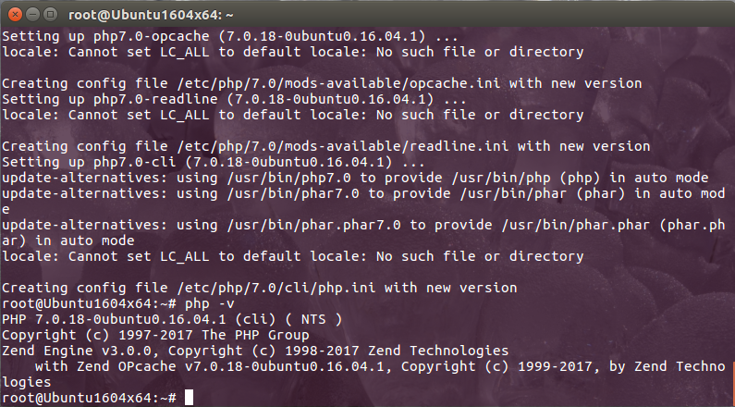735x407 pixels.
Task: Click the /usr/bin/phar.phar7.0 path text
Action: (x=313, y=225)
